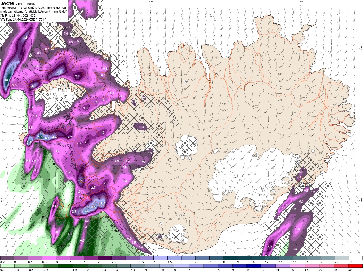Screen dimensions: 363x272
Task: Click the dark teal swatch between 8 and 9 in the upper legend row
Action: 230,258
